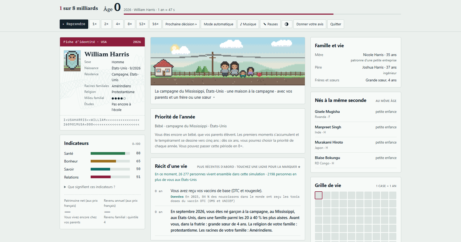Screen dimensions: 461x242
Task: Click 'Joshua Harris · 37 ans'
Action: [x=380, y=68]
